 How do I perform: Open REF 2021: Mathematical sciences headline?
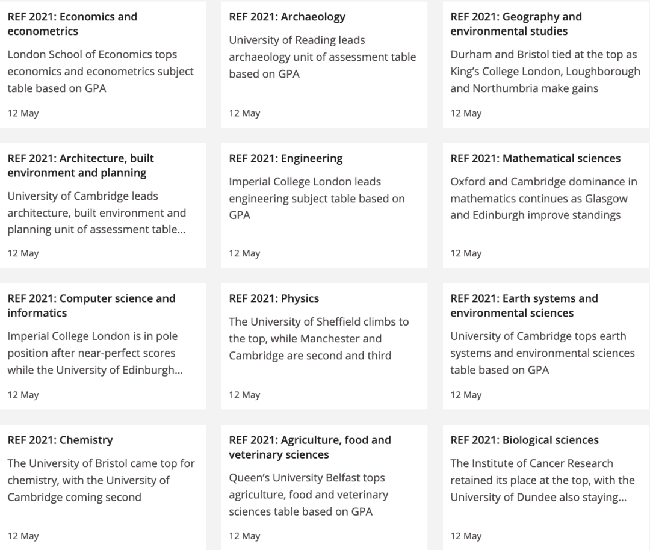click(x=535, y=158)
